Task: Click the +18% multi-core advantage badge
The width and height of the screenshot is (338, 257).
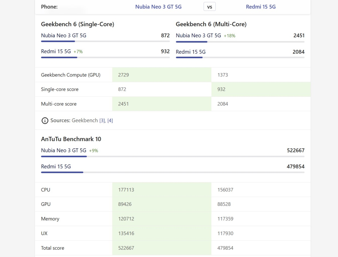Action: click(x=230, y=36)
